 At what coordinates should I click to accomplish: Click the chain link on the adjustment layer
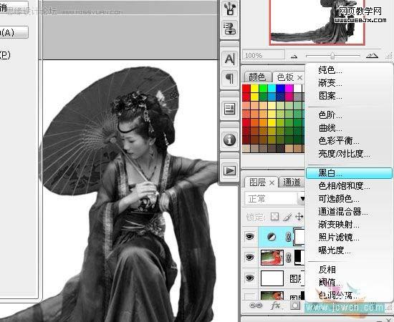(x=289, y=237)
